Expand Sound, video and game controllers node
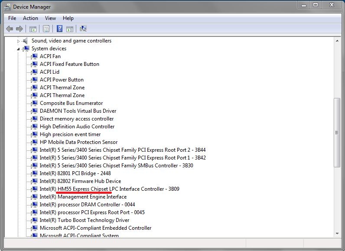Screen dimensions: 345x251 pyautogui.click(x=18, y=41)
